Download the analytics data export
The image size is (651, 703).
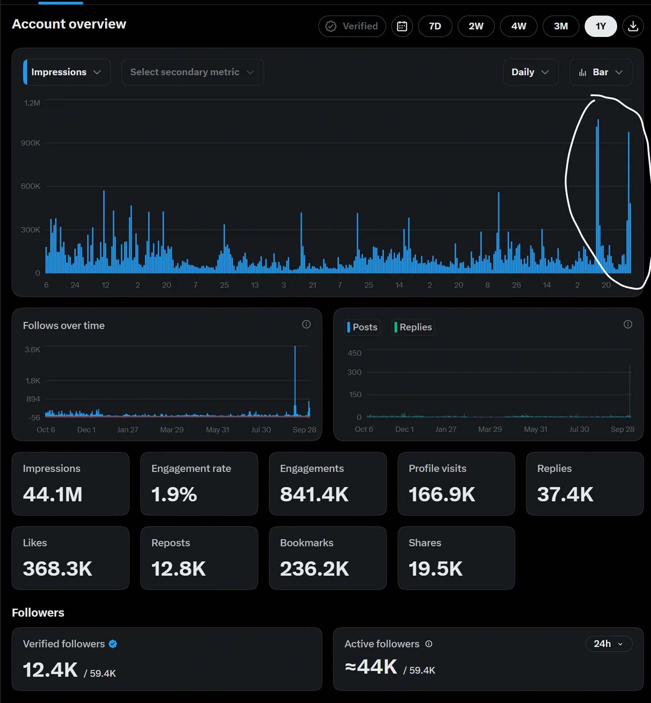[633, 26]
